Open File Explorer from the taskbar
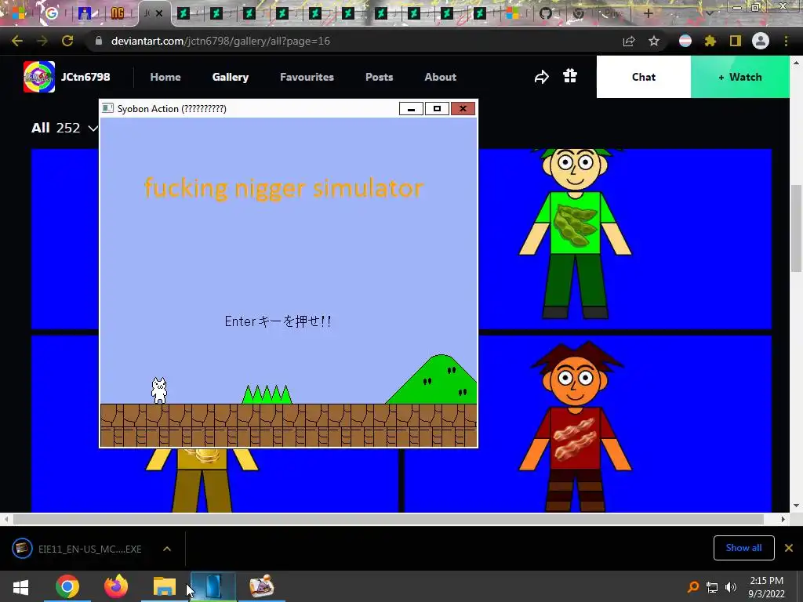803x602 pixels. pos(165,586)
